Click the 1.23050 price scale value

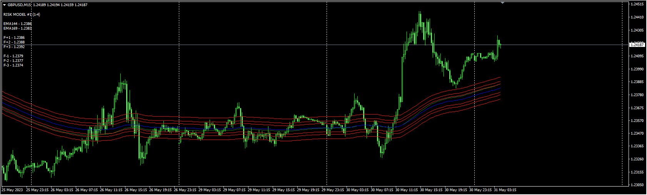pos(637,185)
